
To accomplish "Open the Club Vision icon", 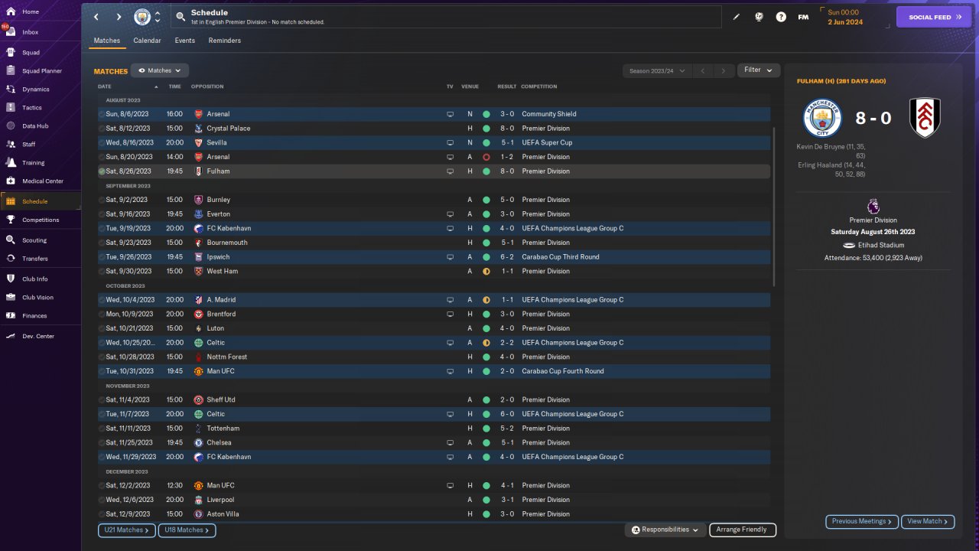I will [x=11, y=298].
